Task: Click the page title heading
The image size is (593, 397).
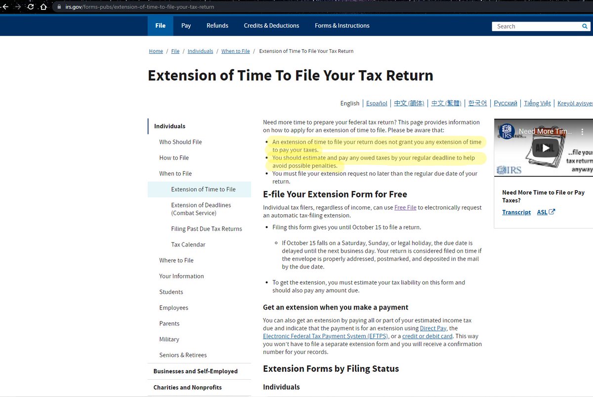Action: pos(291,75)
